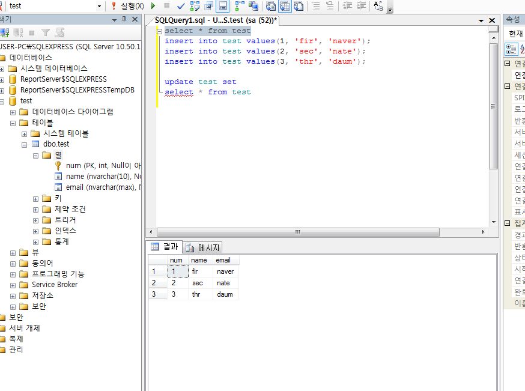Collapse the dbo.test table node

click(x=24, y=145)
